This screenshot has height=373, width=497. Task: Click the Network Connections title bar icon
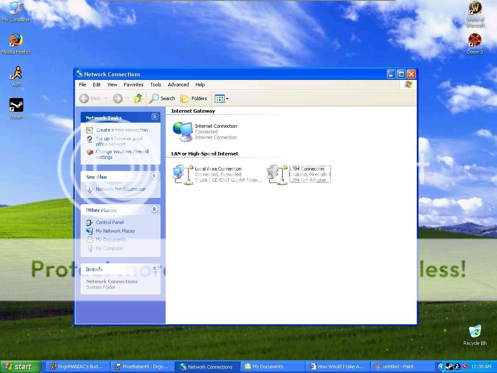pos(79,74)
